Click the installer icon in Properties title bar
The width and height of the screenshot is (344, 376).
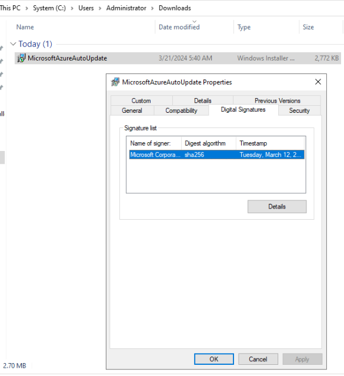(x=115, y=82)
